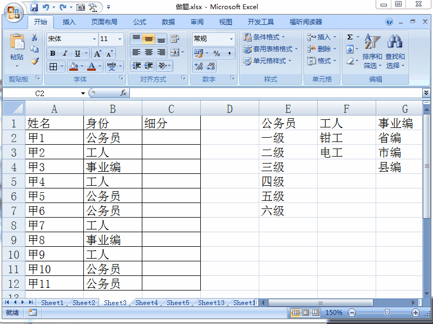Increase the indent
This screenshot has height=324, width=433.
[x=148, y=66]
